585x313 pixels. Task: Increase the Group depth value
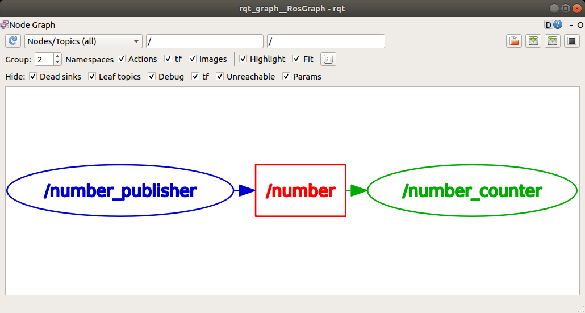pyautogui.click(x=57, y=56)
